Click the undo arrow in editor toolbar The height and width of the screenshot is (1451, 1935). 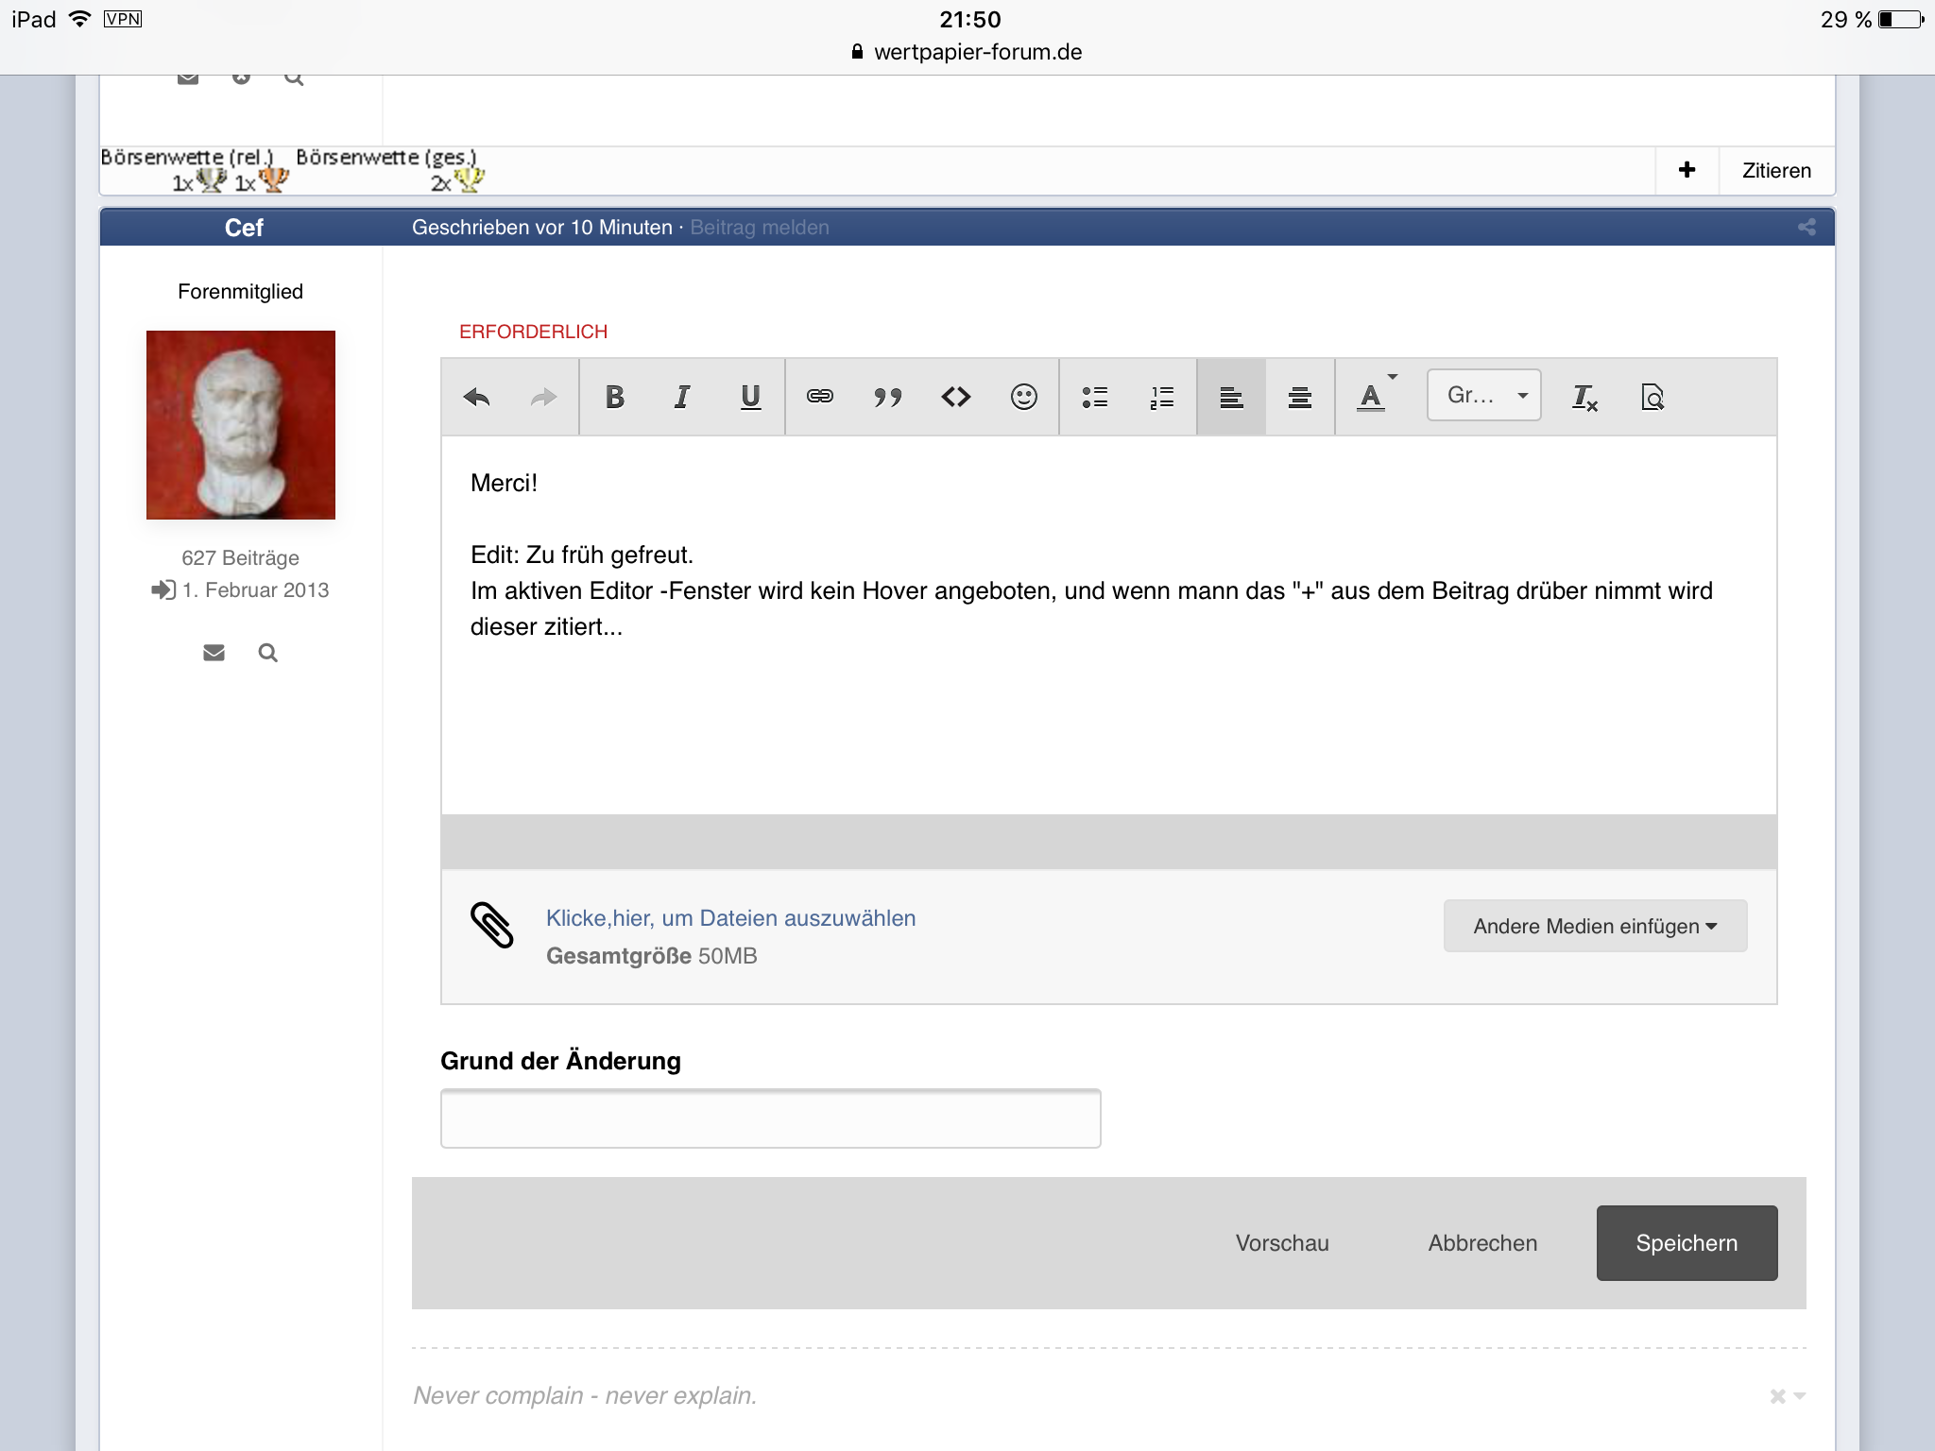point(477,398)
